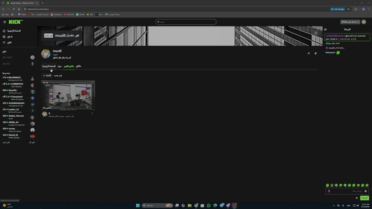Screen dimensions: 372x209
Task: Open BossGA recommended channel
Action: [x=19, y=91]
